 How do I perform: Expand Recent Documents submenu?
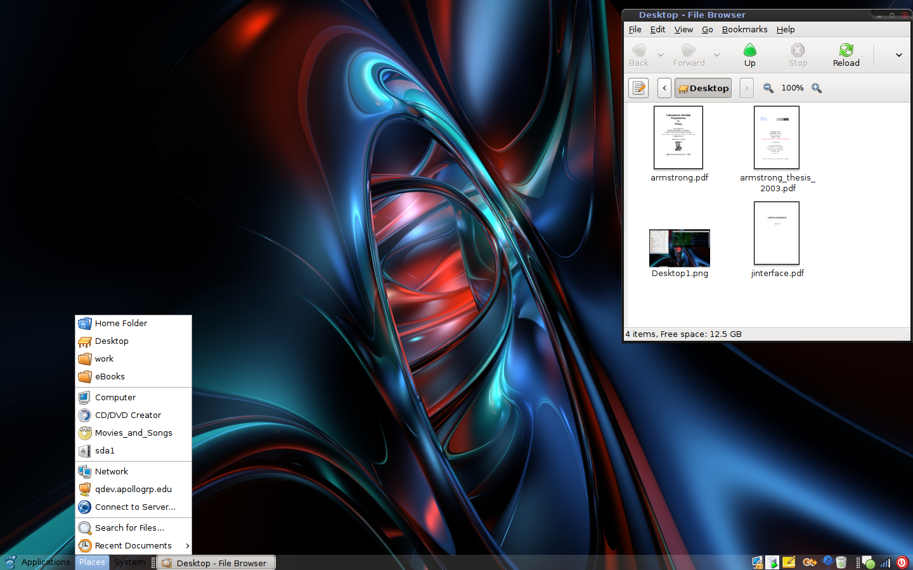pyautogui.click(x=133, y=545)
